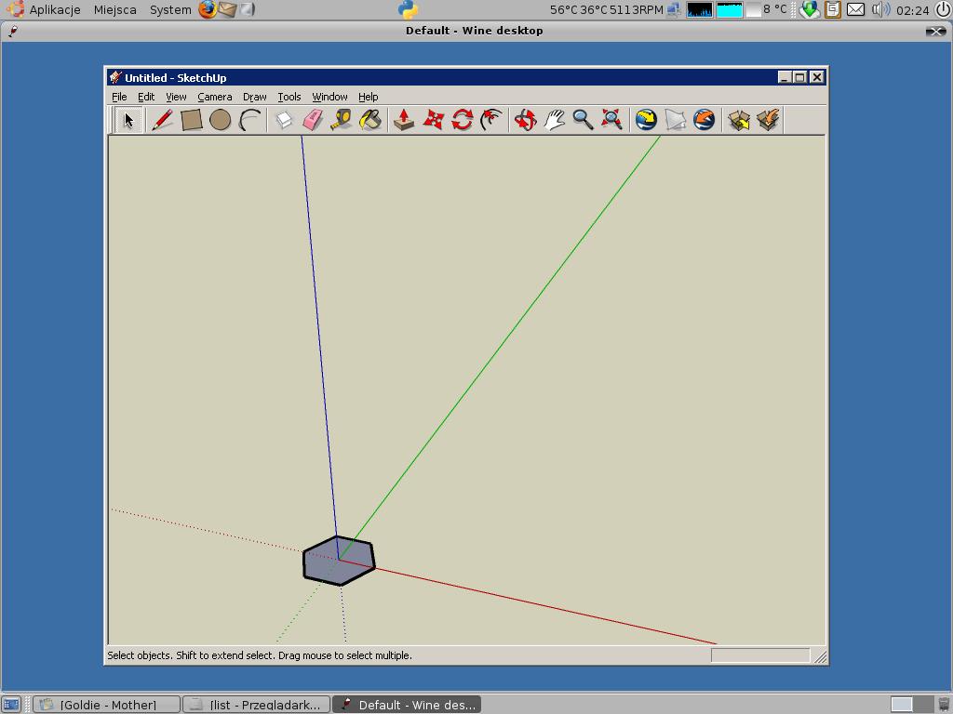Click the Make Component icon
Viewport: 953px width, 714px height.
click(284, 120)
